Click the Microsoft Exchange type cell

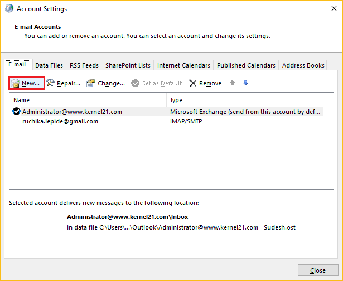(245, 112)
